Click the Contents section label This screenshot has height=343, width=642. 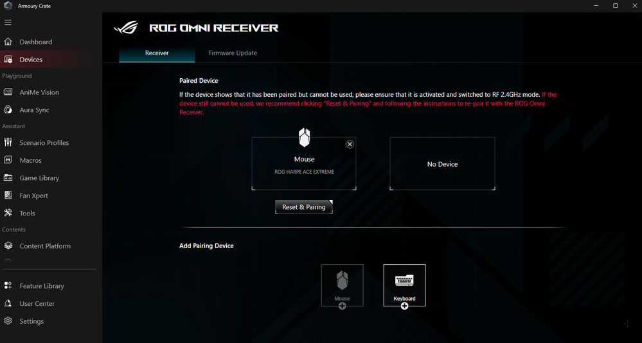13,230
